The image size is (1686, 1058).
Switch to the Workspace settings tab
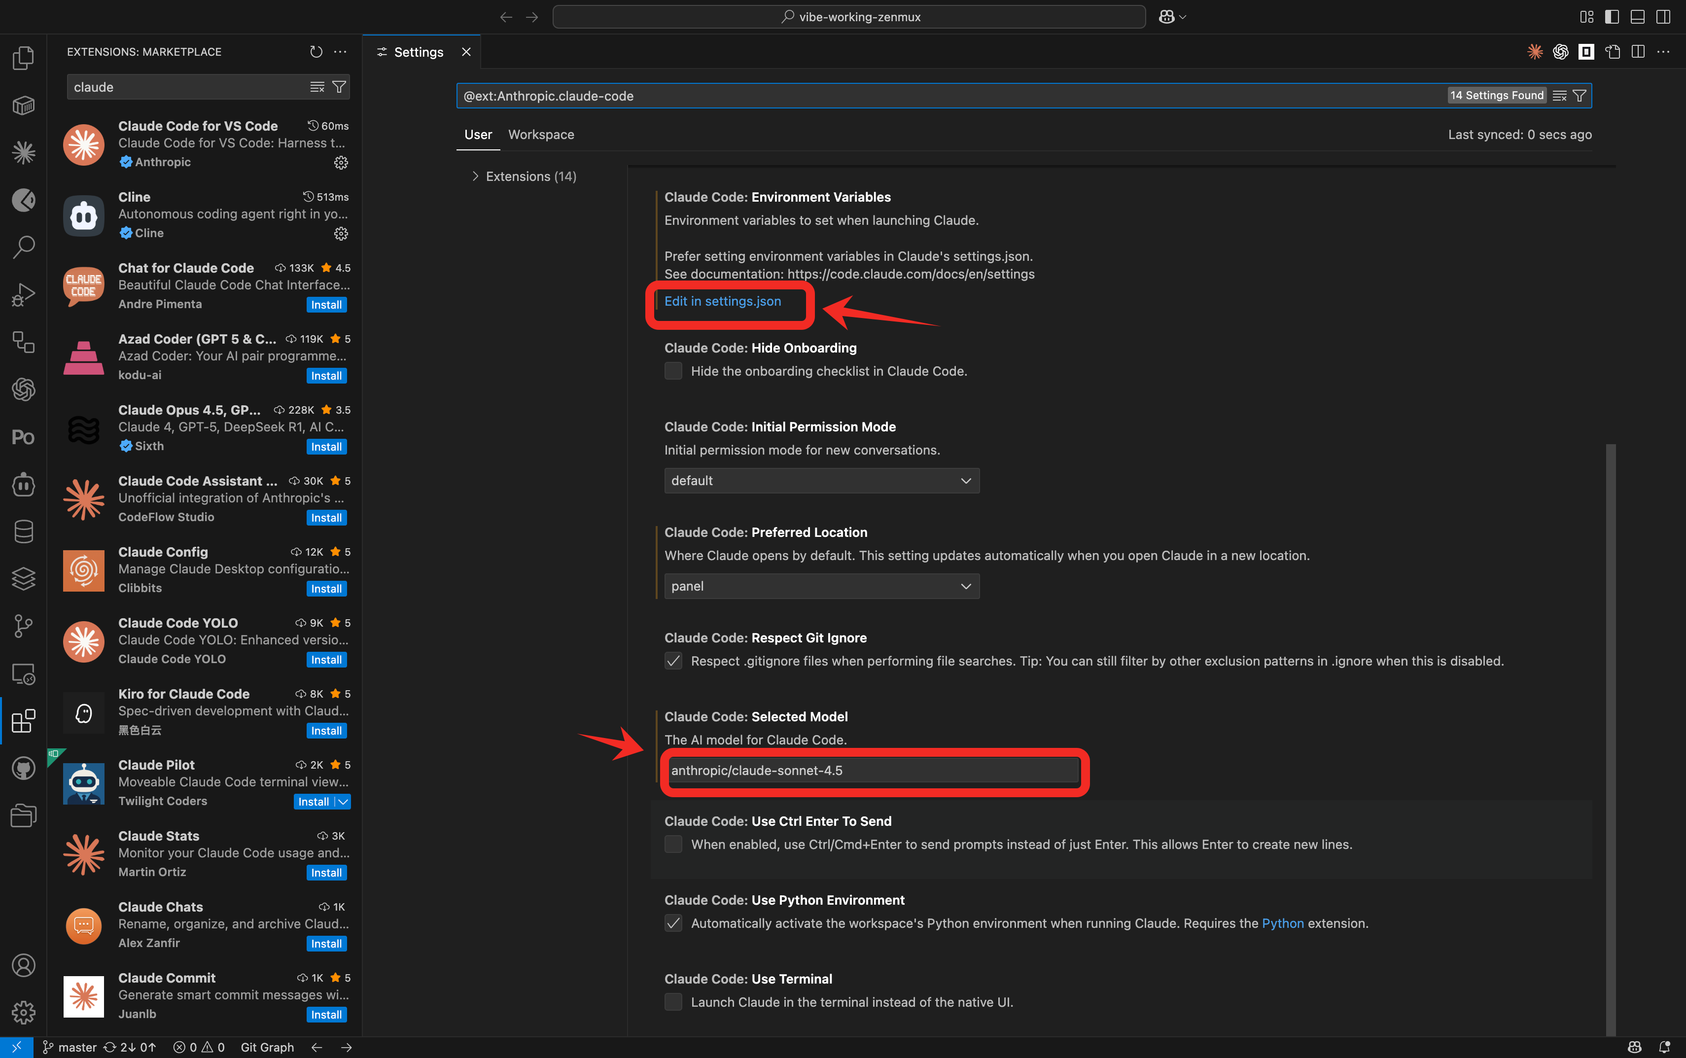tap(541, 135)
